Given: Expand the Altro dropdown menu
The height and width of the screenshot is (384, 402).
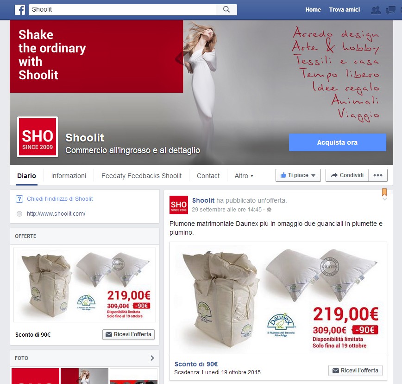Looking at the screenshot, I should pyautogui.click(x=244, y=176).
